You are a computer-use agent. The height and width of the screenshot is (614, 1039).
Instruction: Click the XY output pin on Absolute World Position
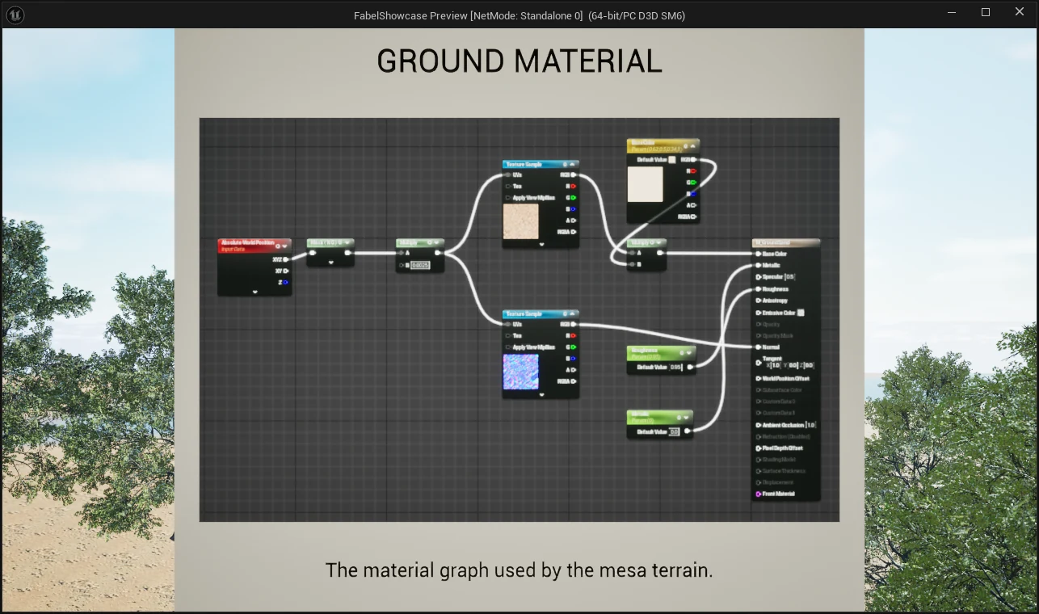coord(286,271)
